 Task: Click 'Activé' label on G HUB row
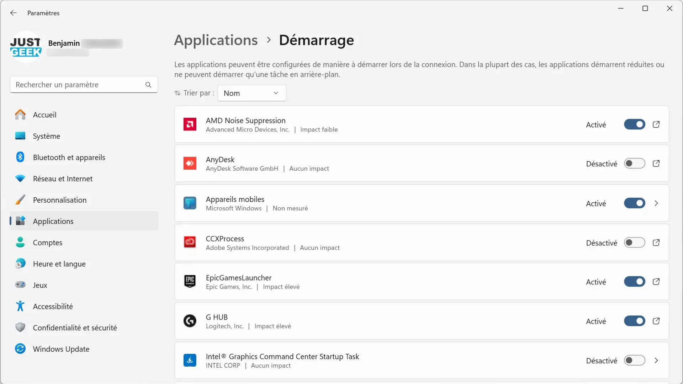596,321
